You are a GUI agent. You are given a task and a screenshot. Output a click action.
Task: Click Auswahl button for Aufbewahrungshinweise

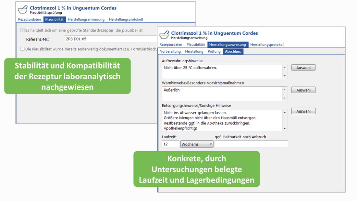click(303, 68)
